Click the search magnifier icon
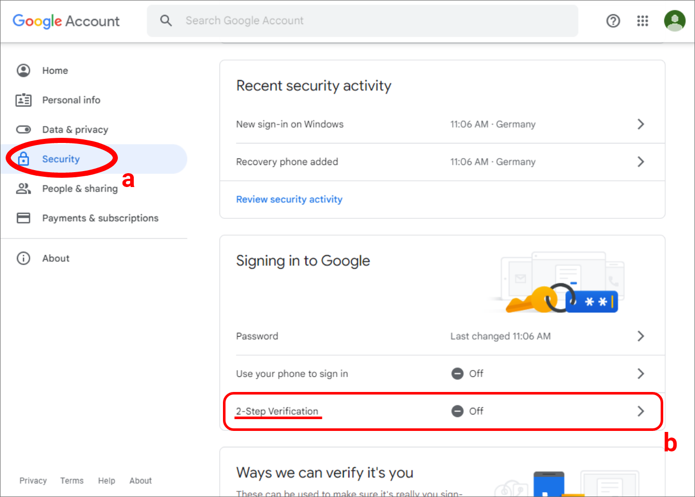This screenshot has height=497, width=695. pyautogui.click(x=166, y=20)
